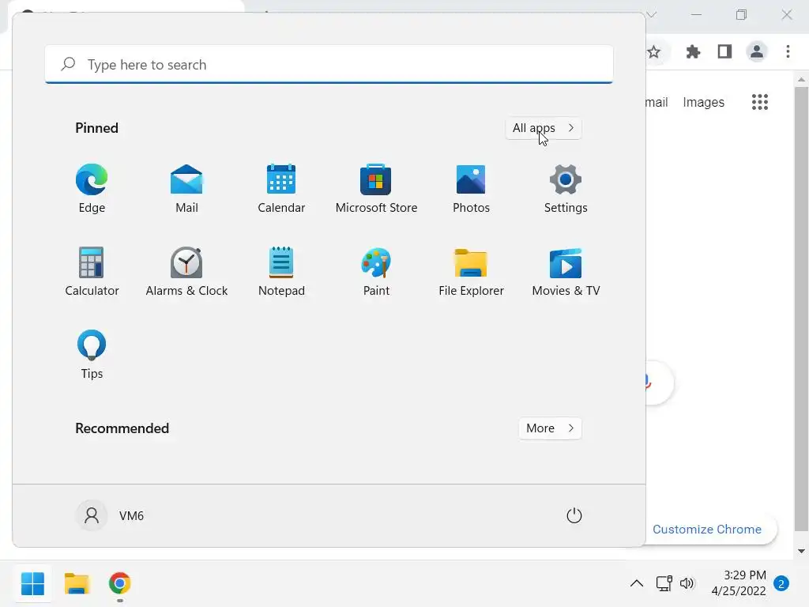Click the Chrome page vertical scrollbar
This screenshot has width=809, height=607.
801,309
